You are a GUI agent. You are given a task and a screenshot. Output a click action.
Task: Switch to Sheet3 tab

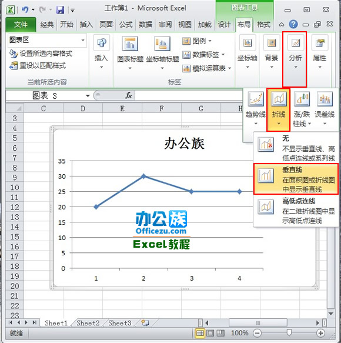click(x=120, y=323)
